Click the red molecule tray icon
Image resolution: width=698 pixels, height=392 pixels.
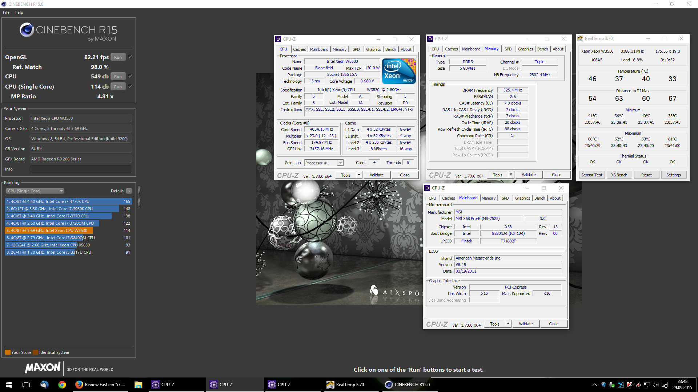click(x=638, y=385)
